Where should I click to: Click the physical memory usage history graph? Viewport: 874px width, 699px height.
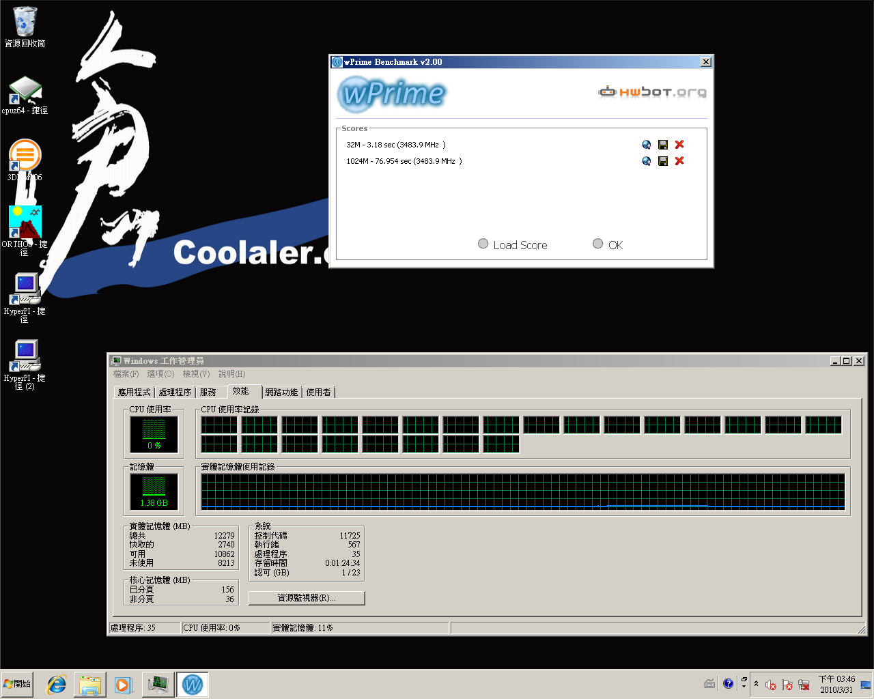coord(523,491)
